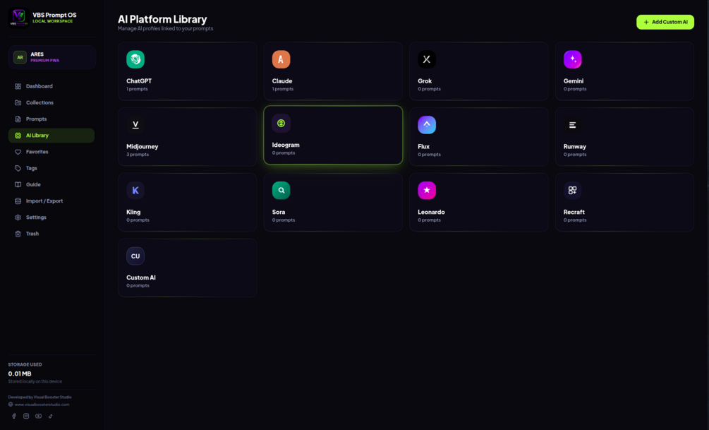
Task: Click the Sora search icon
Action: point(281,191)
